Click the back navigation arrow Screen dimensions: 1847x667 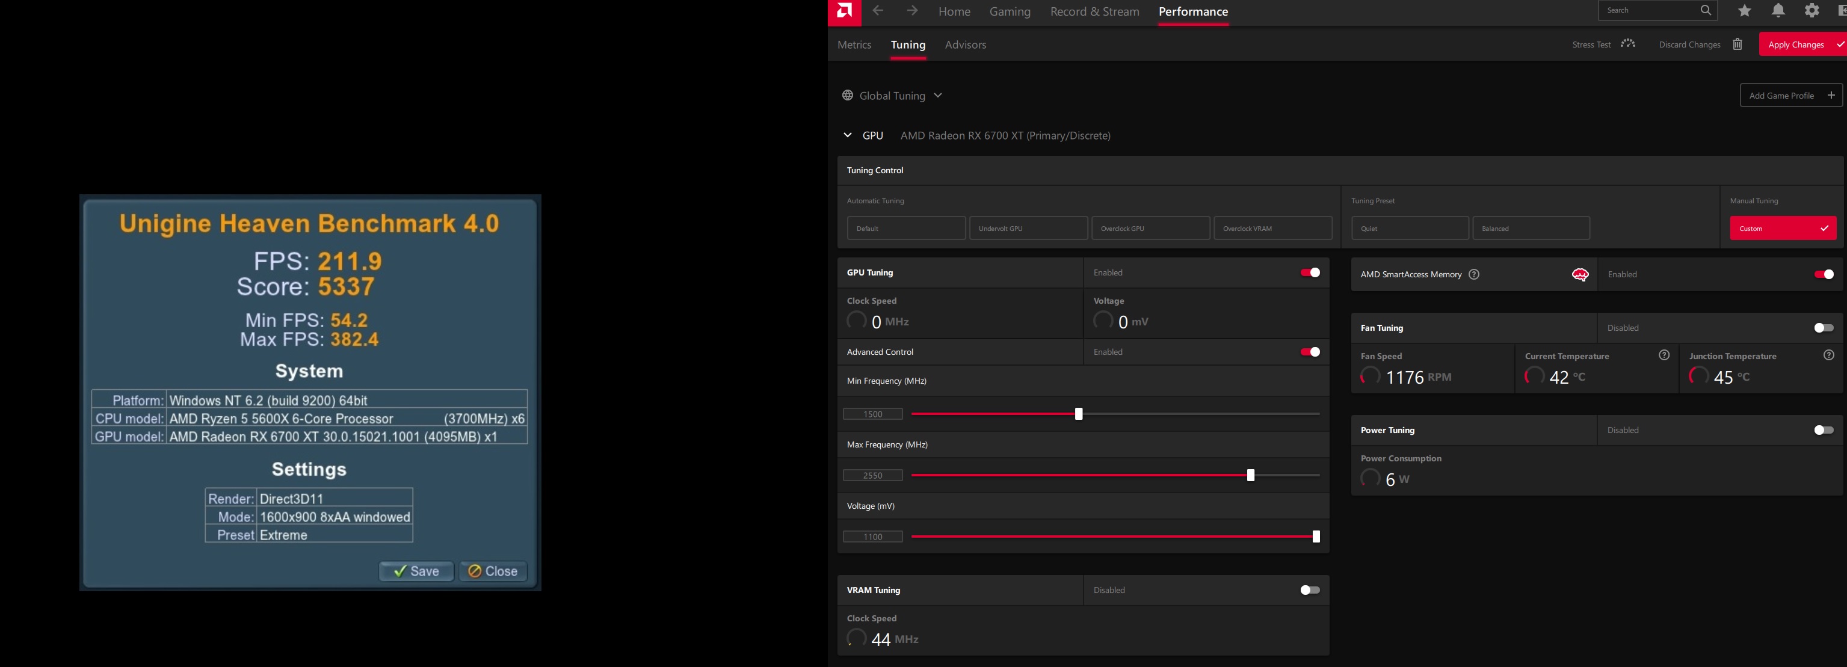[x=878, y=11]
